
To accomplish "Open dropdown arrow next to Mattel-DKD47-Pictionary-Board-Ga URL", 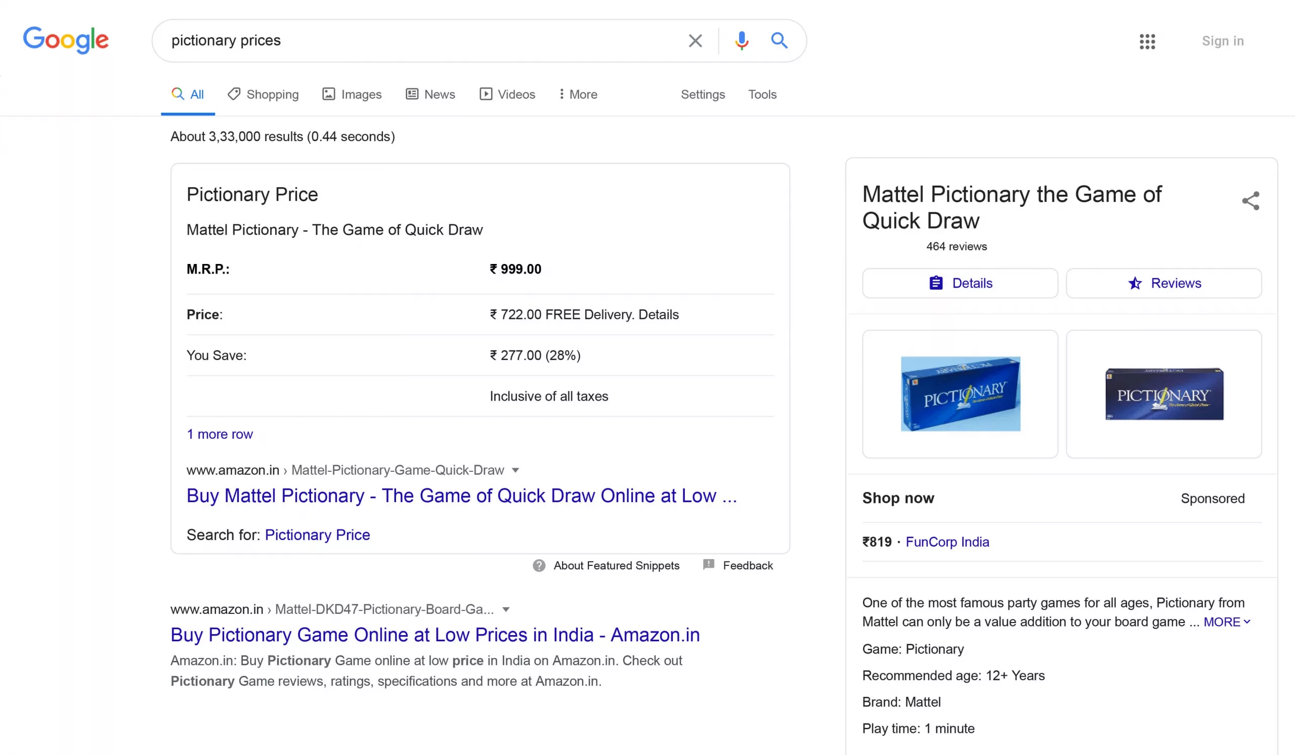I will coord(506,610).
